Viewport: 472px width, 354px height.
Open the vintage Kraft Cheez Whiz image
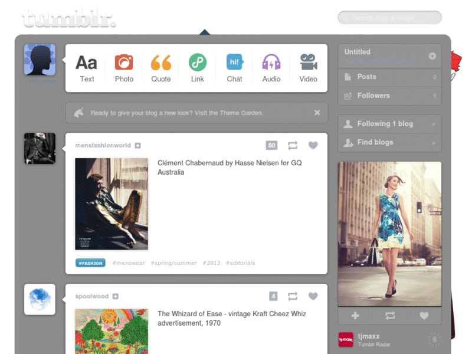(112, 332)
